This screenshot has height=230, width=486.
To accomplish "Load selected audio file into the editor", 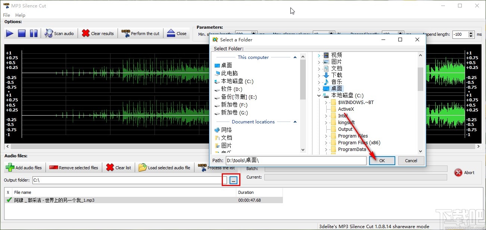I will (x=165, y=167).
